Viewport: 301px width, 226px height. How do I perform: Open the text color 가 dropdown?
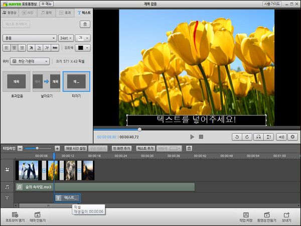tap(83, 38)
